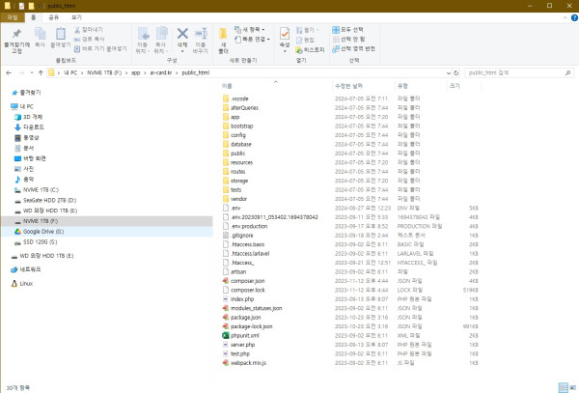Click Paste shortcut (바로 가기 붙여넣기)
Screen dimensions: 579x393
pos(100,48)
